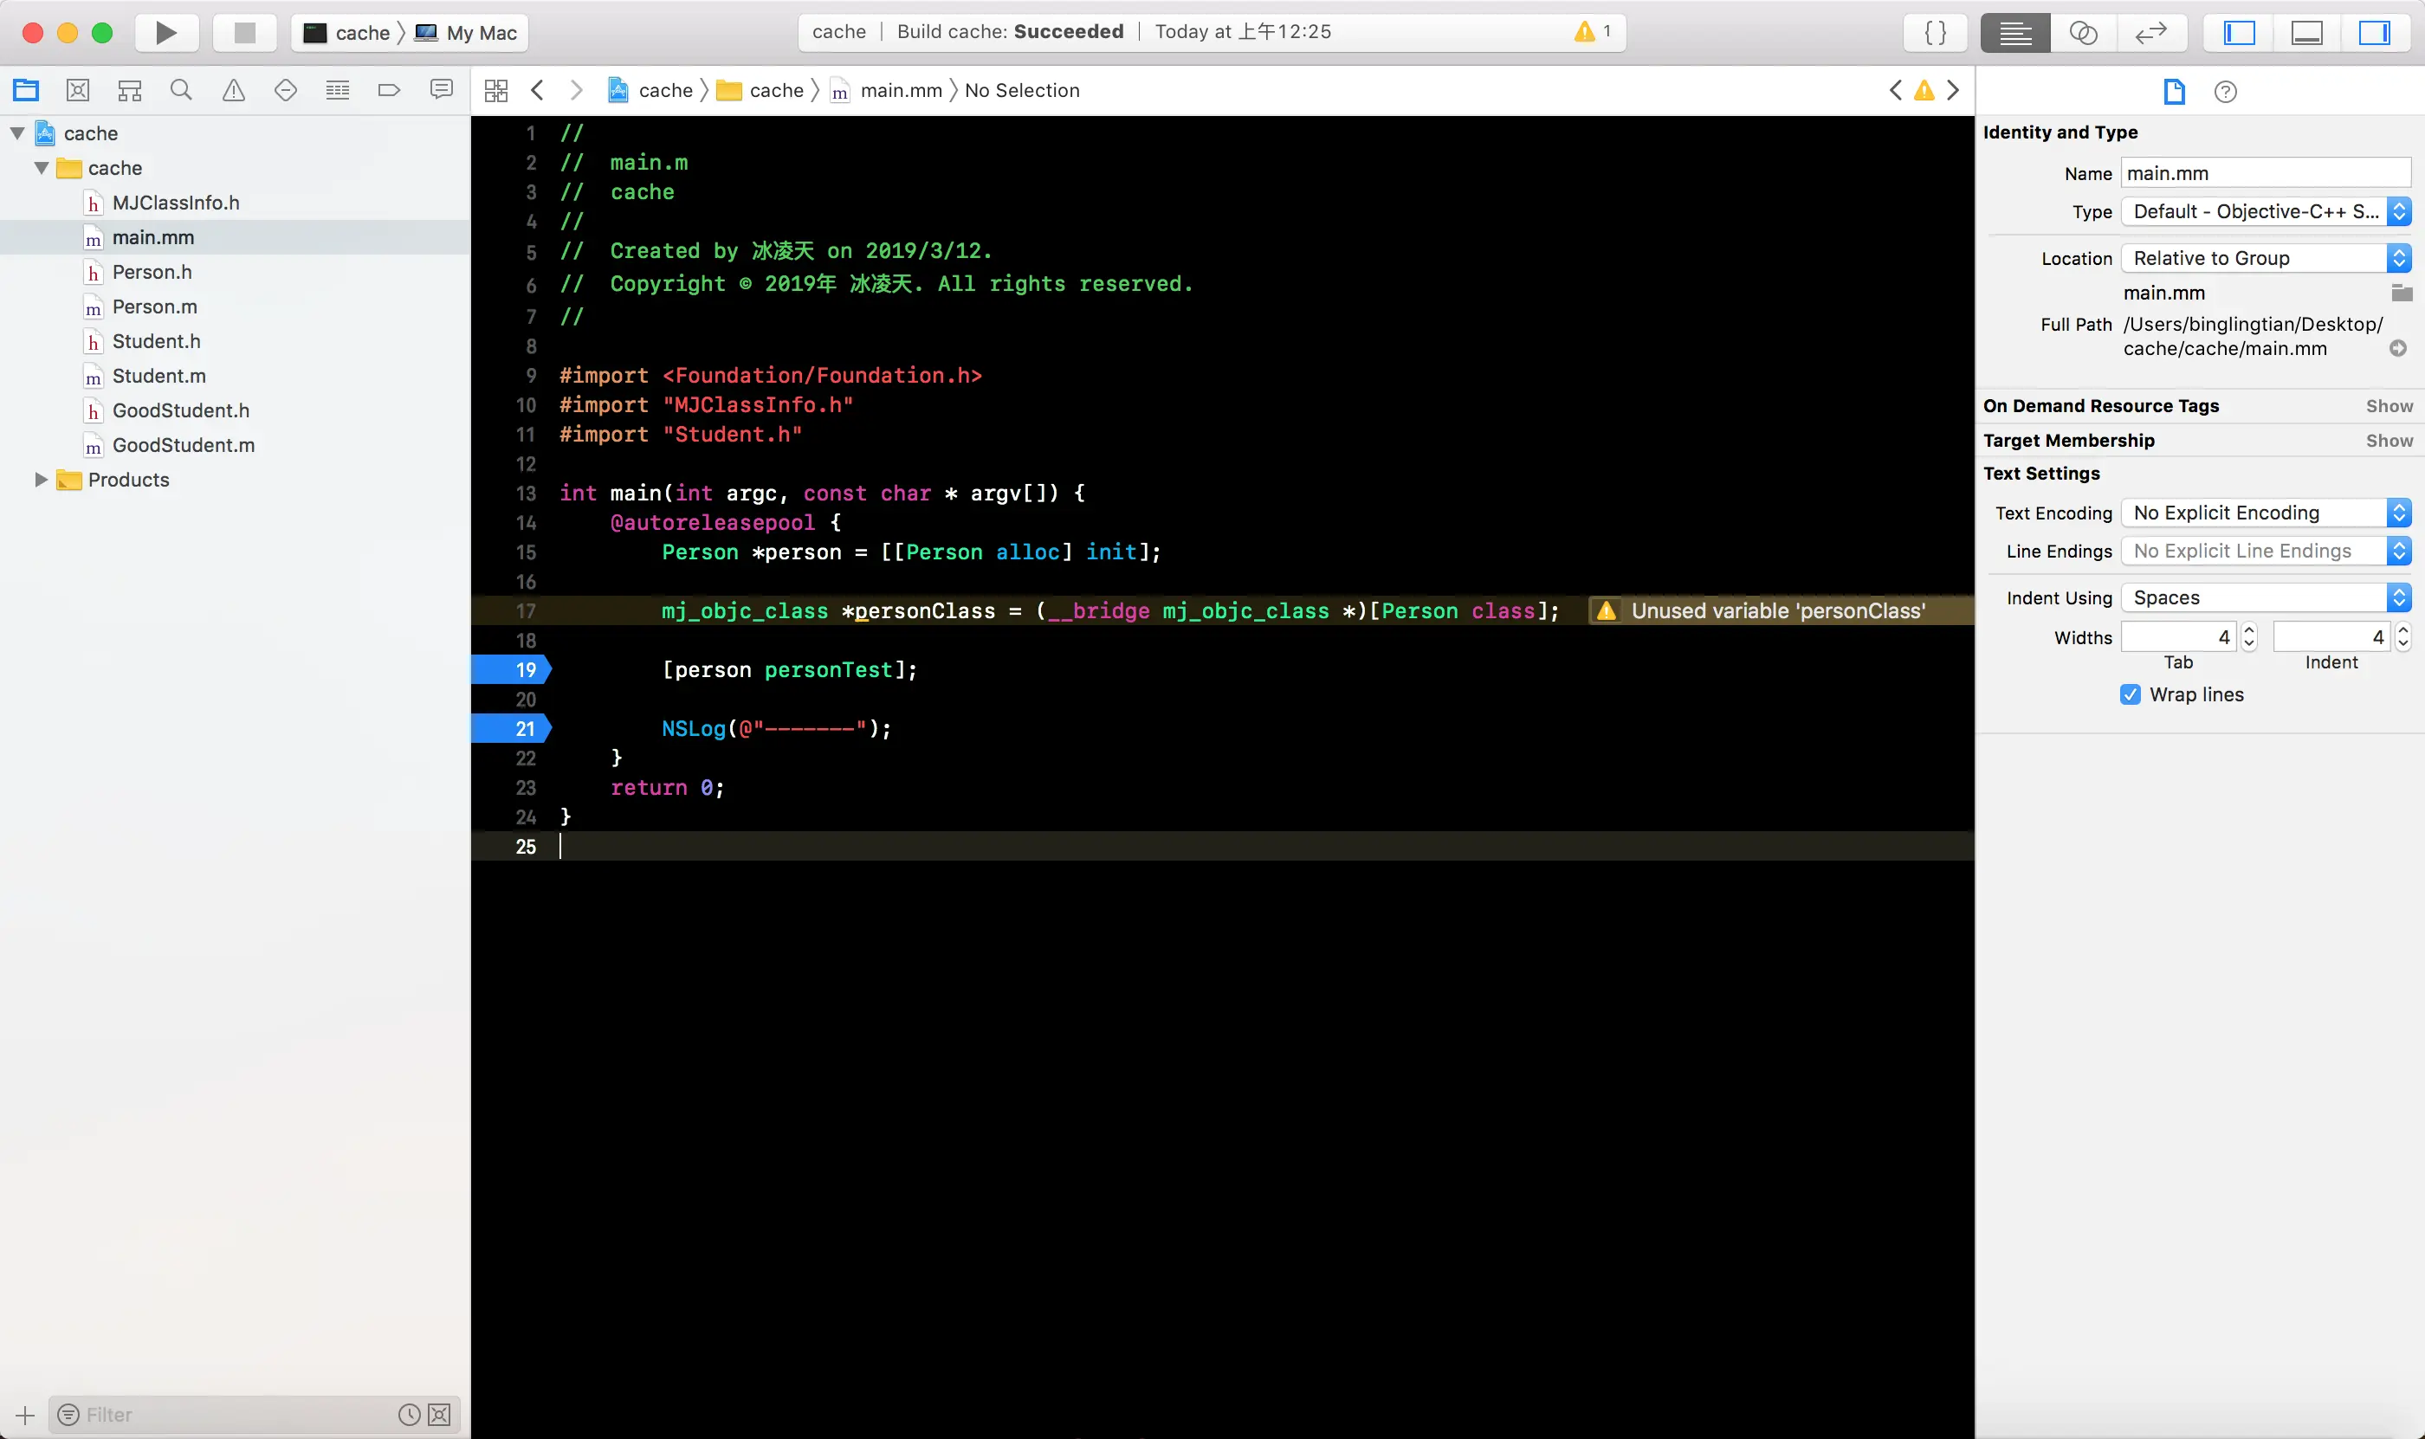Toggle the breakpoint on line 19
Viewport: 2425px width, 1439px height.
[511, 670]
